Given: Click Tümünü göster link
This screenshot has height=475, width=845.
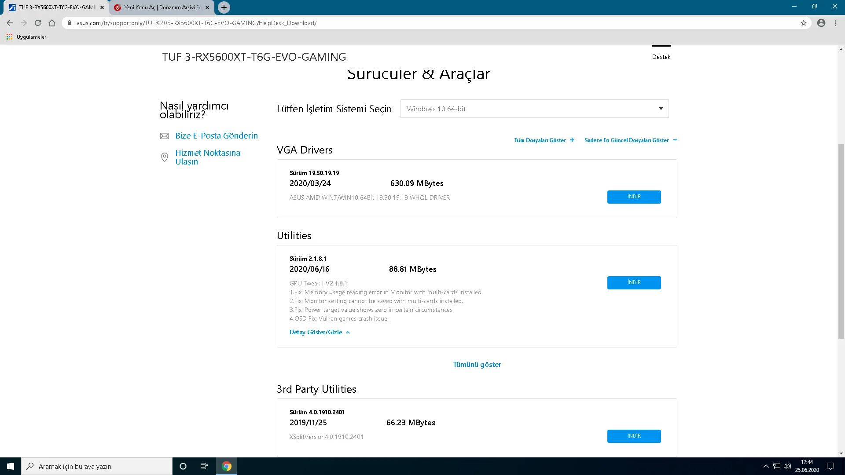Looking at the screenshot, I should [x=477, y=365].
